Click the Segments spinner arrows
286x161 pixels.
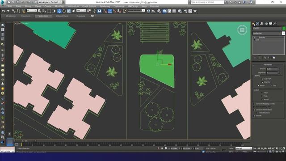279,72
